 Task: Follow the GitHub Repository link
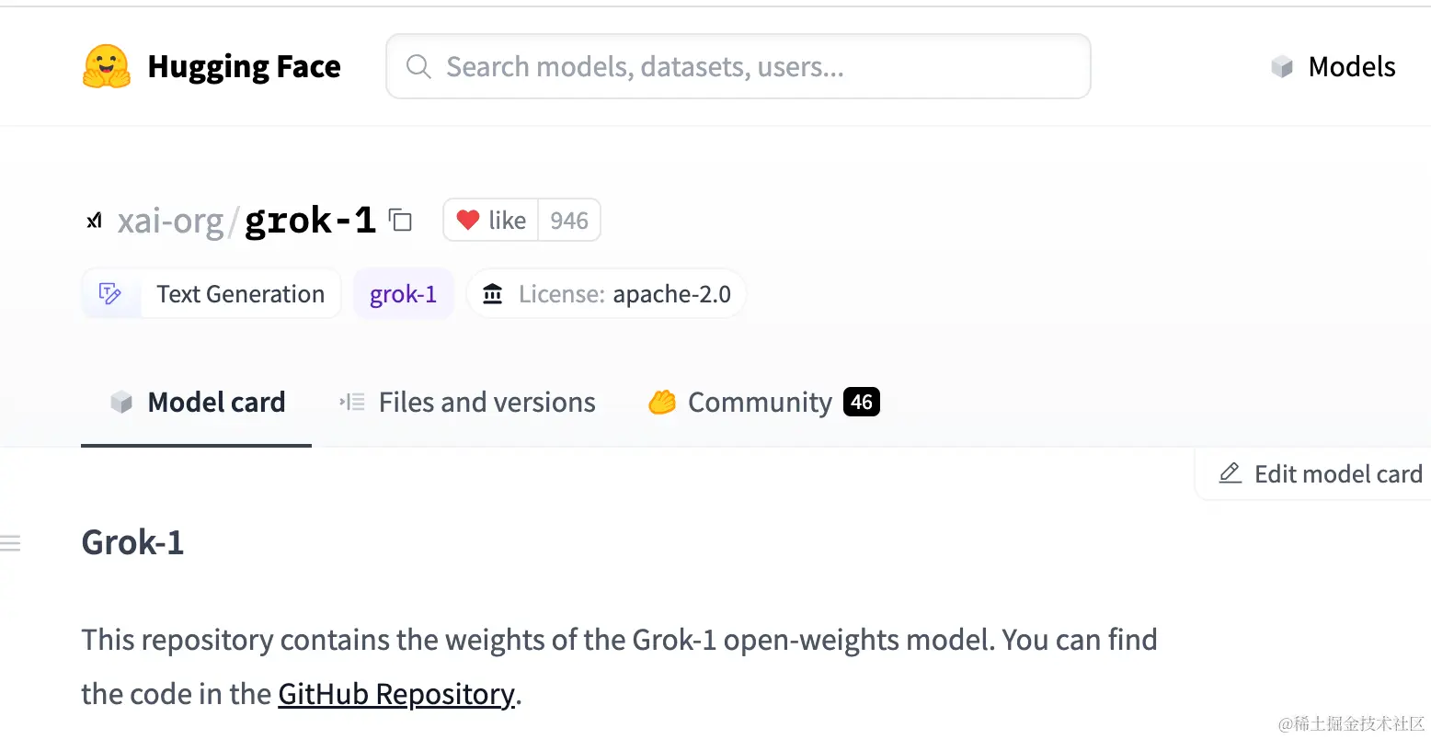395,694
